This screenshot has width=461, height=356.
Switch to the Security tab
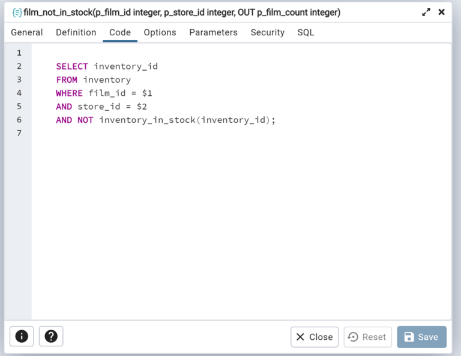pyautogui.click(x=268, y=32)
